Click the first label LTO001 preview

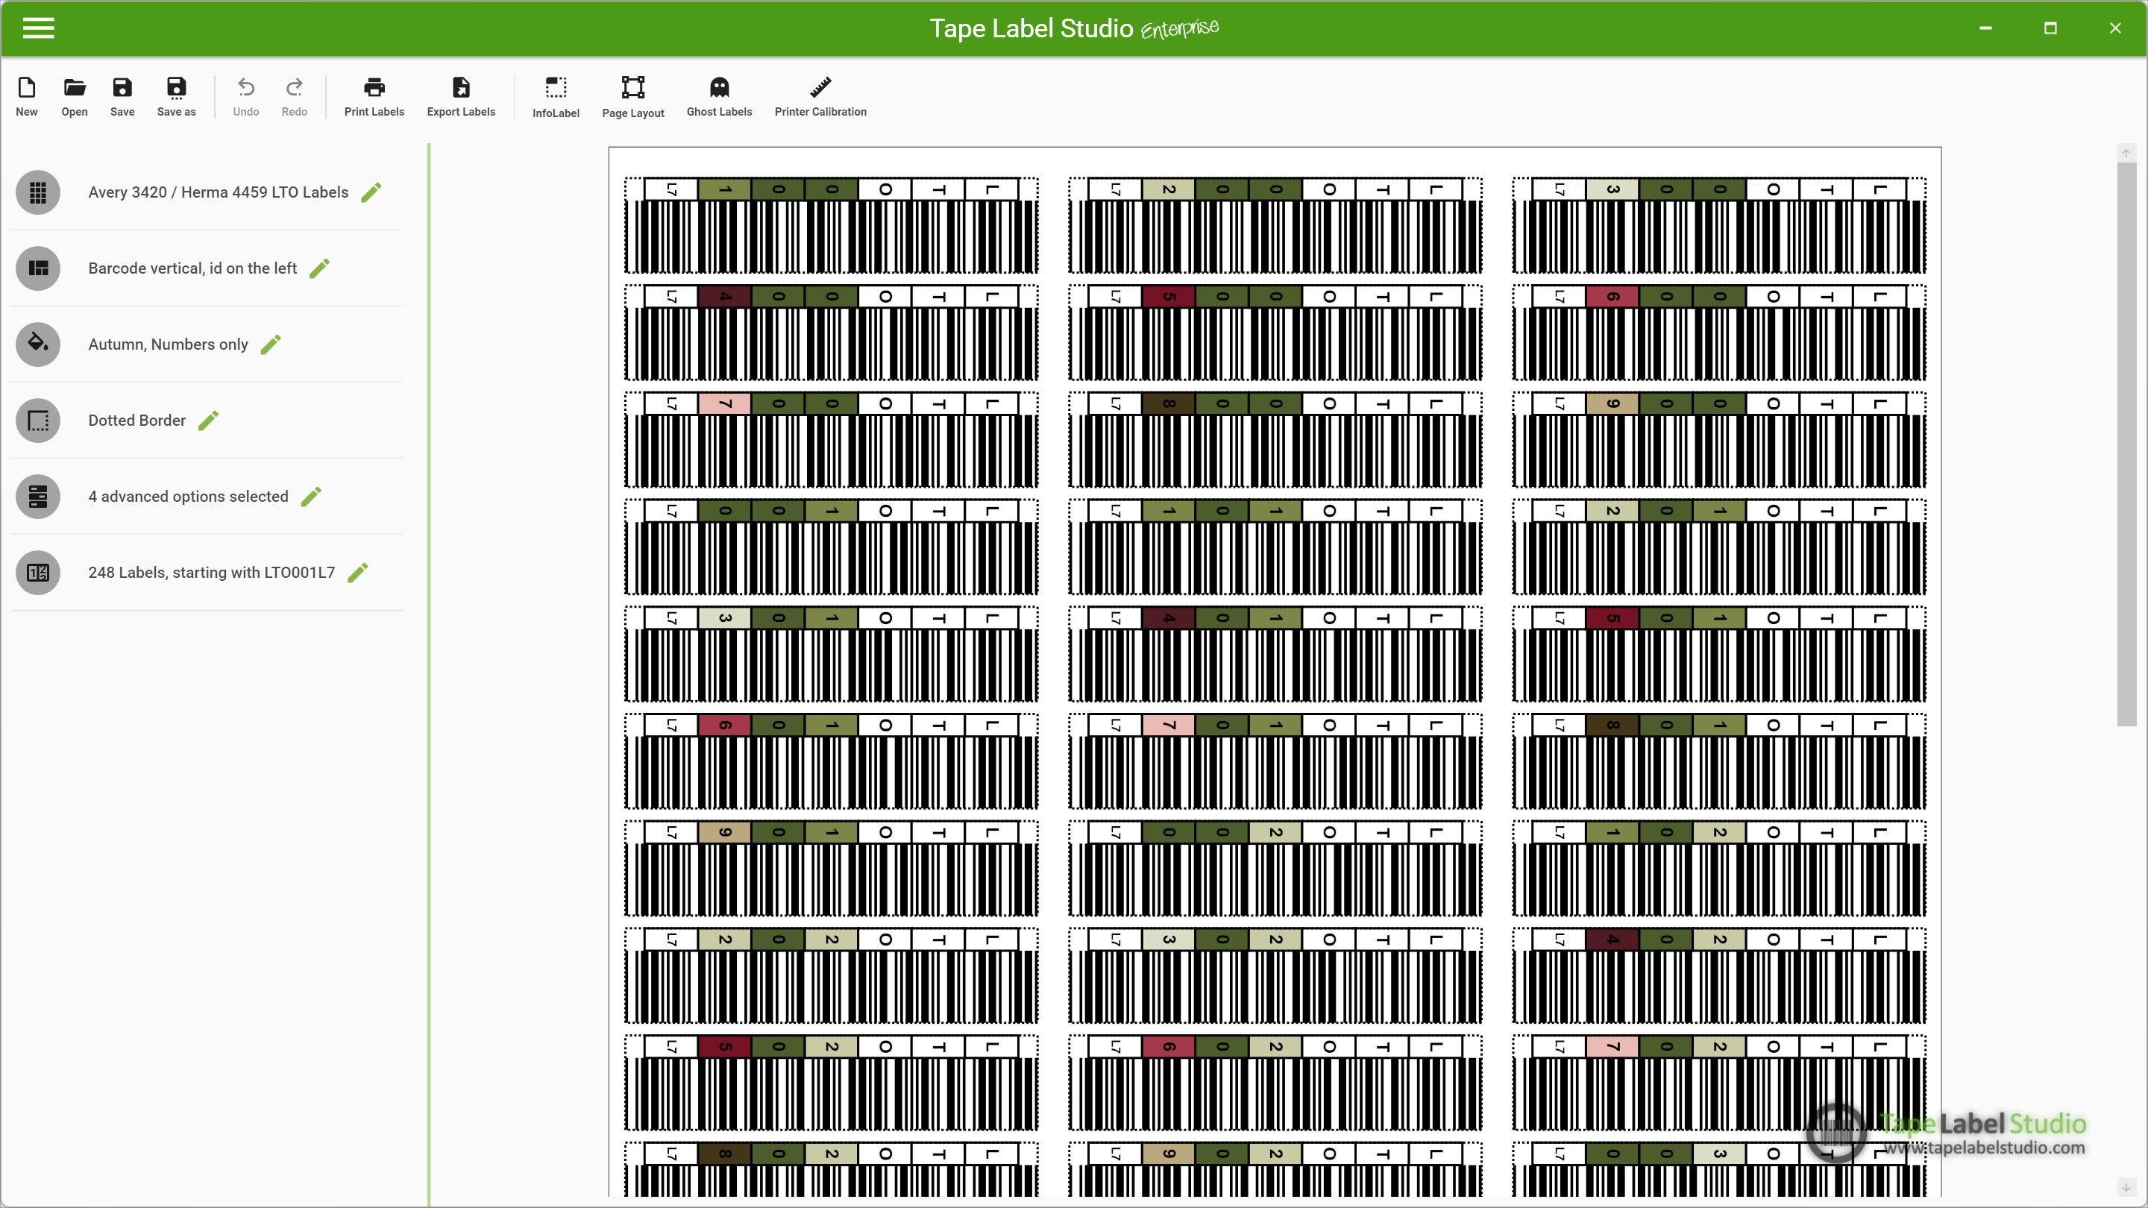(x=832, y=225)
